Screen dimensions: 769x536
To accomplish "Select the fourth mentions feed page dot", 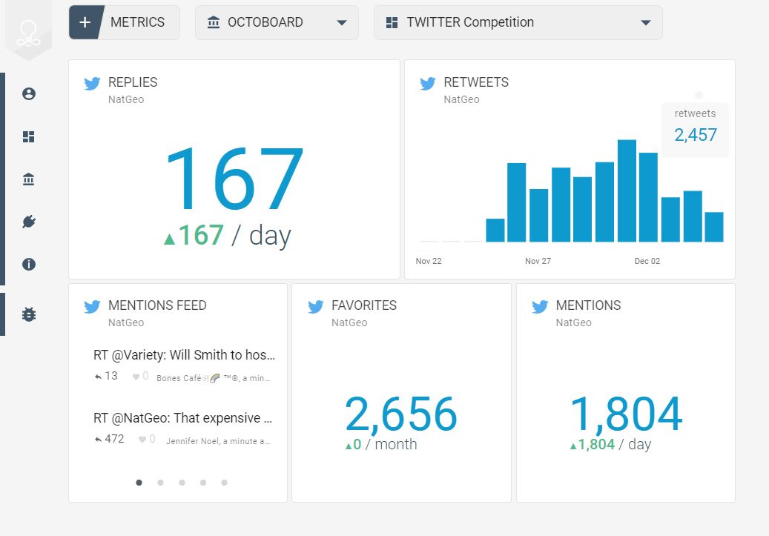I will click(x=203, y=483).
